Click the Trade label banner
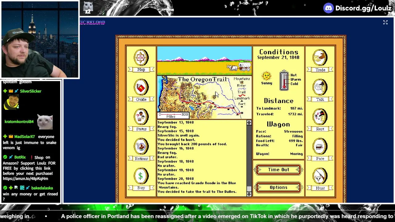The image size is (395, 222). [x=320, y=70]
